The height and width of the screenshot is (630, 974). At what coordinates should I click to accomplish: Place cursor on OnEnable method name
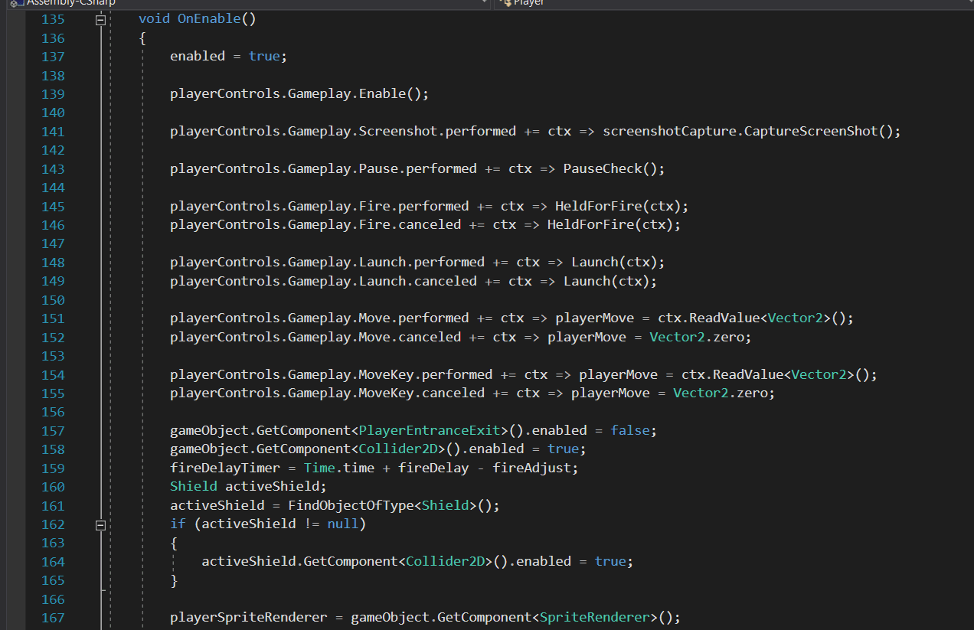209,18
